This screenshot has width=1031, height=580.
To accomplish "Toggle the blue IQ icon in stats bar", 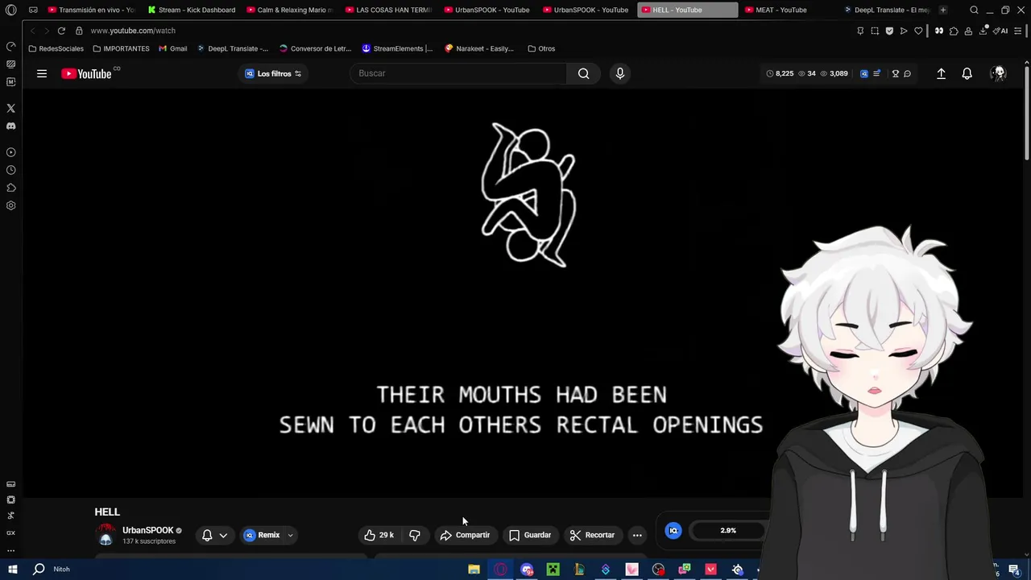I will pos(864,73).
